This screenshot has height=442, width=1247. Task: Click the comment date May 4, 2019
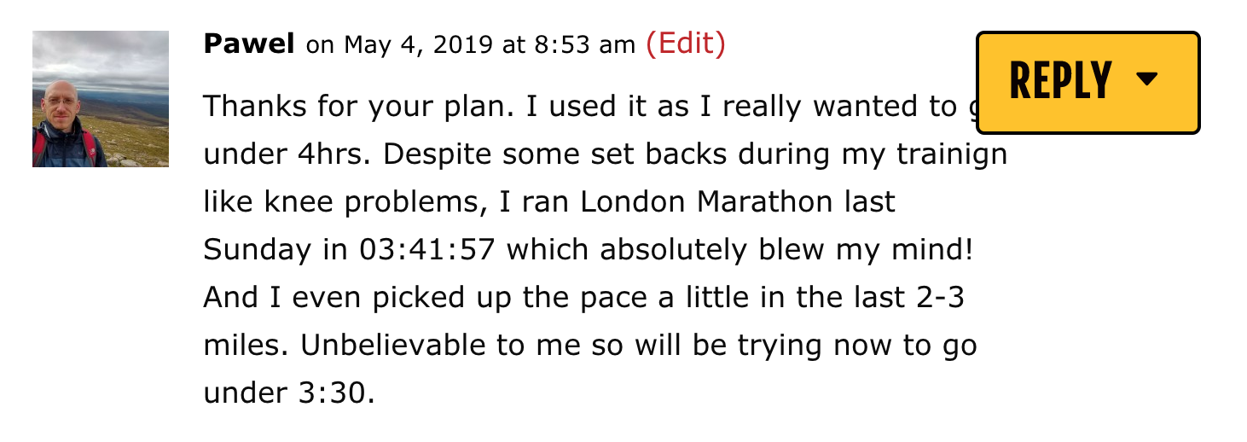419,45
